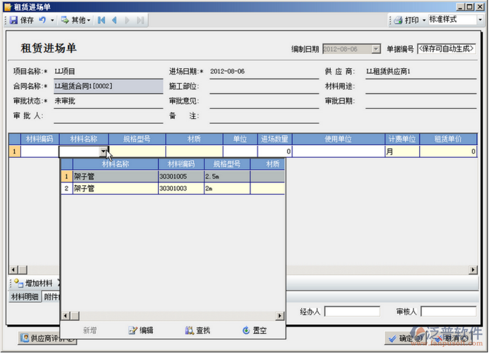Click the previous record navigation icon
The height and width of the screenshot is (353, 489).
pos(114,20)
